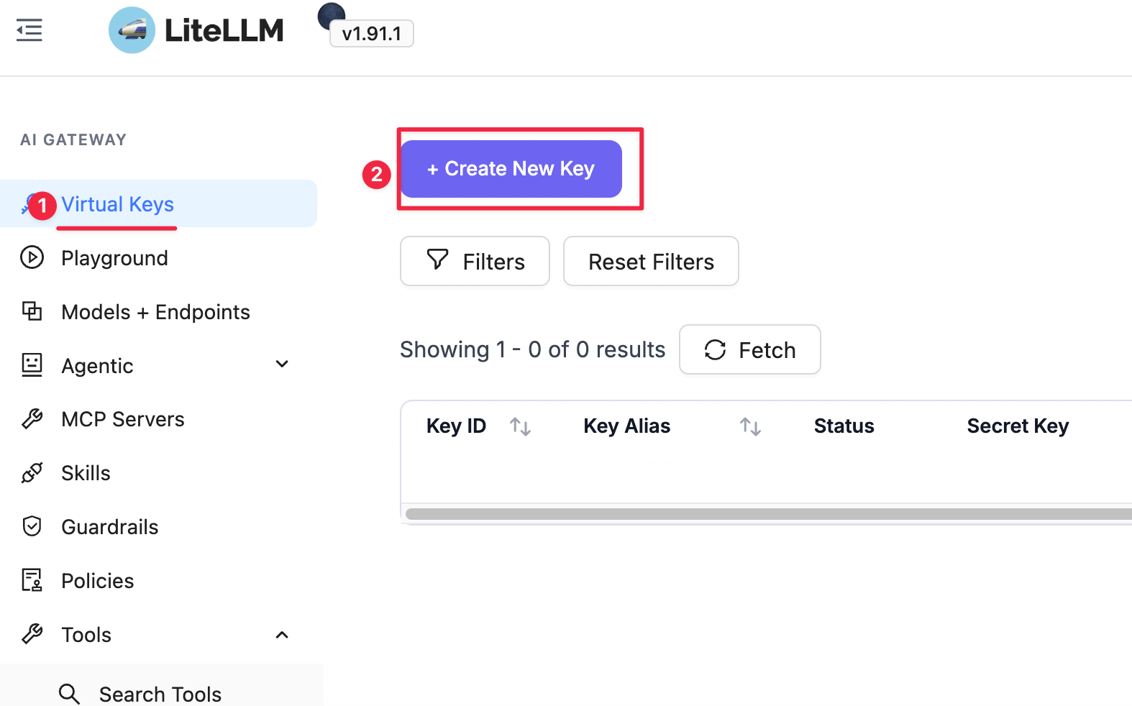The height and width of the screenshot is (706, 1132).
Task: Open the Filters panel
Action: tap(475, 261)
